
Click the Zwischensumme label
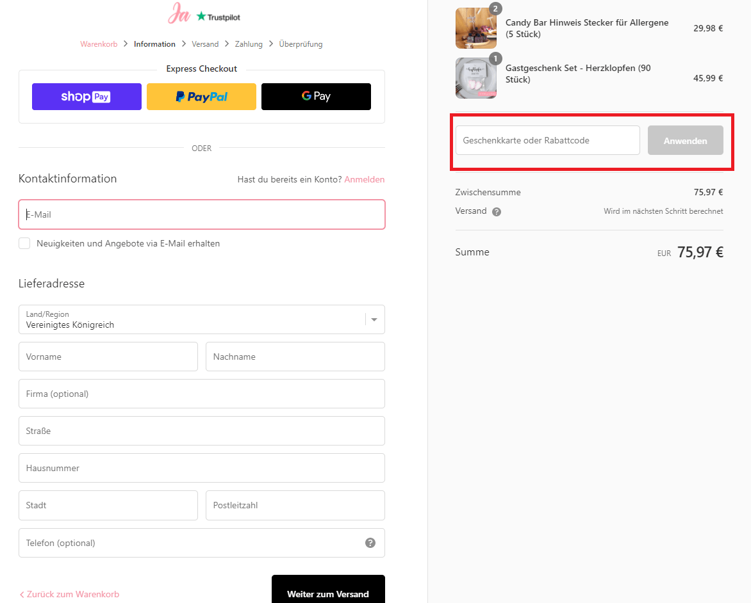click(x=488, y=193)
